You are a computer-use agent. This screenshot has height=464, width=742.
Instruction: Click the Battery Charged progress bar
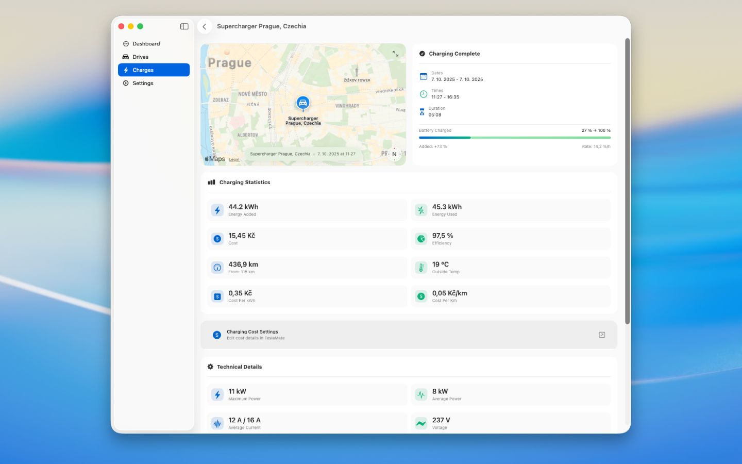coord(515,138)
